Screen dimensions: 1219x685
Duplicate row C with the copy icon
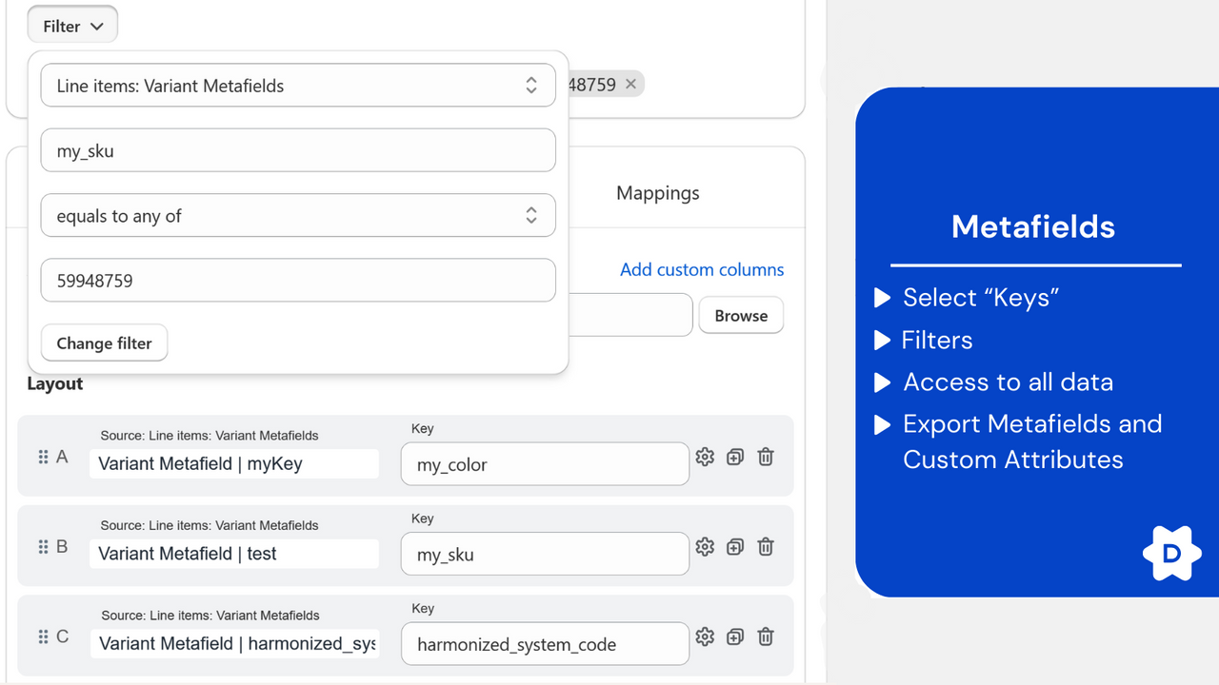[735, 636]
